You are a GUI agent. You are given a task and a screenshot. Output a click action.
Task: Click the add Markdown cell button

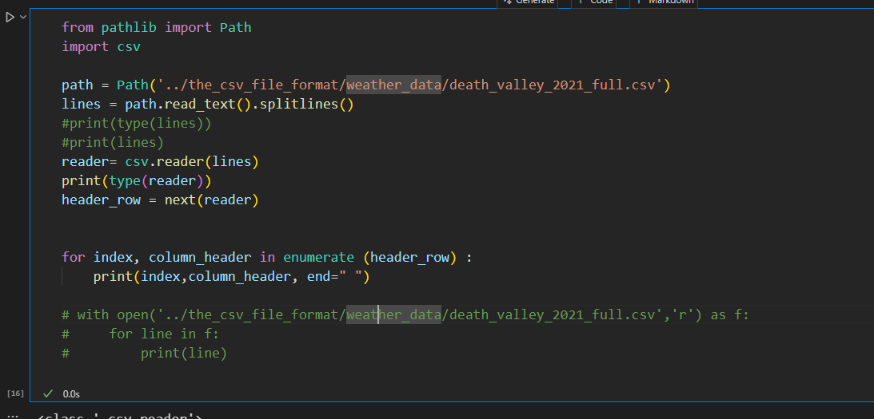(x=664, y=2)
